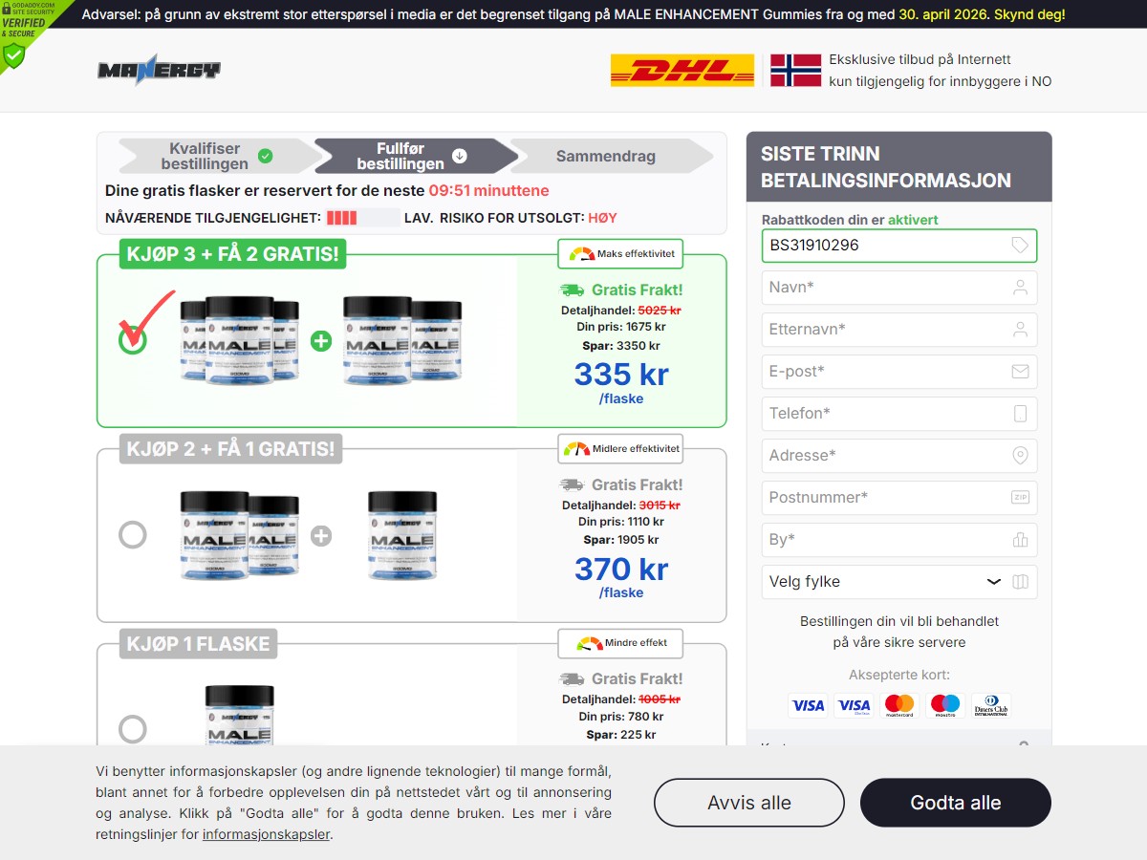Click the location pin icon in Adresse field
The image size is (1147, 860).
tap(1020, 456)
